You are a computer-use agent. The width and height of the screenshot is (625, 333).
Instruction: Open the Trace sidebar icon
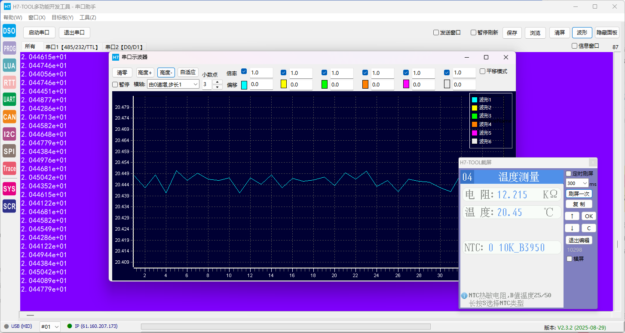(x=9, y=169)
